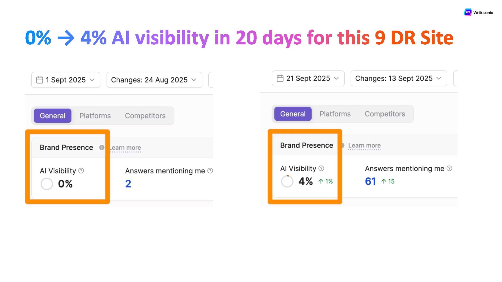Click calendar icon beside 1 Sept 2025
The height and width of the screenshot is (282, 502).
click(x=39, y=80)
